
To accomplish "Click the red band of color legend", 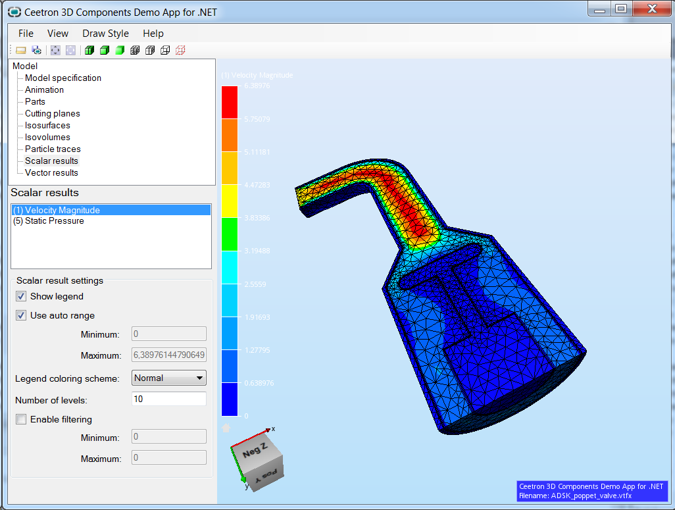I will [230, 102].
